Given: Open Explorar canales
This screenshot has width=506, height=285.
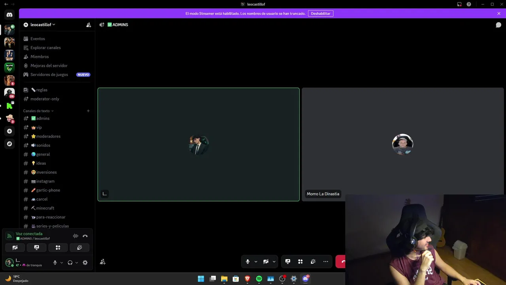Looking at the screenshot, I should click(57, 47).
